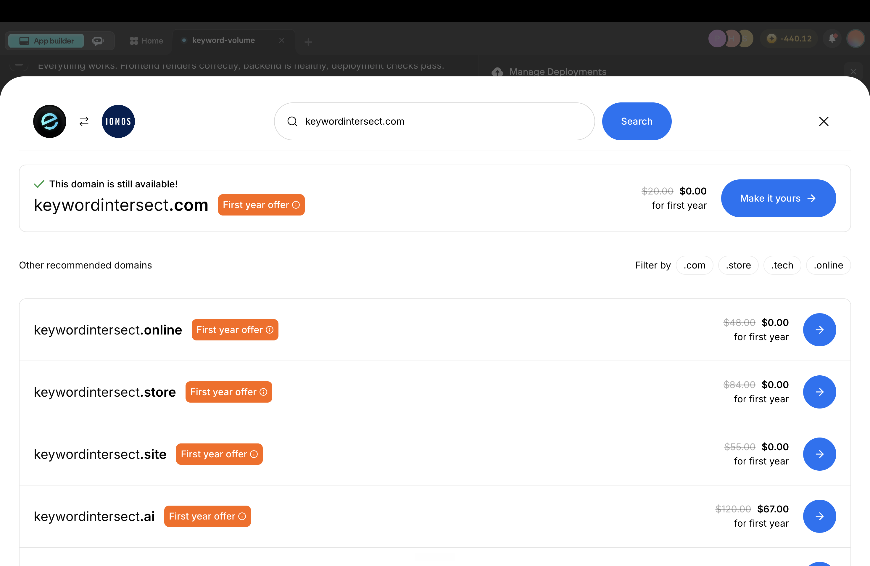
Task: Click the struck-through $84.00 price
Action: 739,385
